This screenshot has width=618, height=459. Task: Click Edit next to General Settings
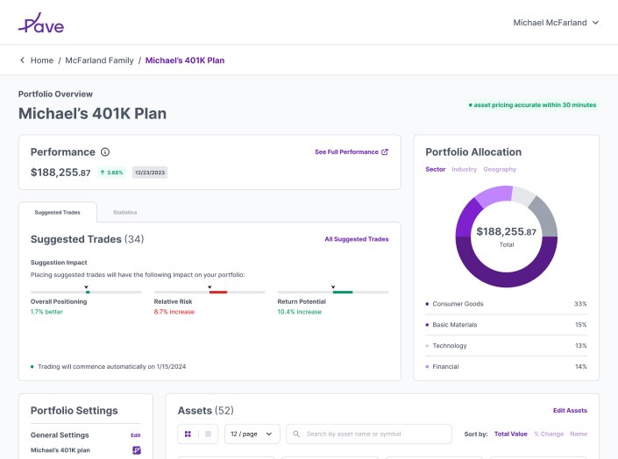click(x=136, y=435)
